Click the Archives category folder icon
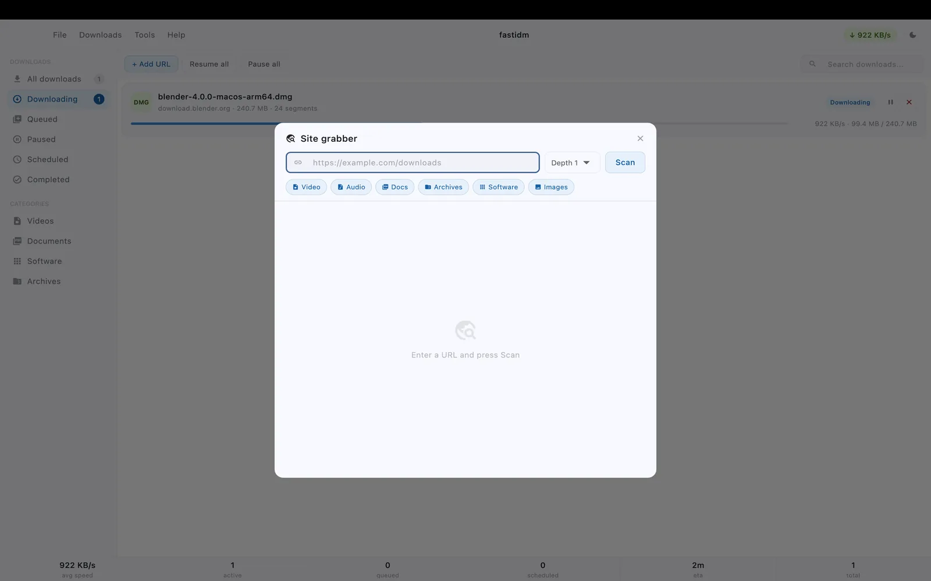The image size is (931, 581). click(17, 281)
